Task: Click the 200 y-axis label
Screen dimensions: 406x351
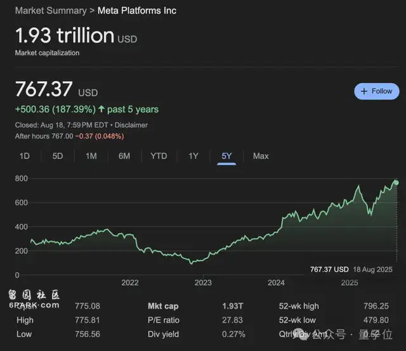Action: tap(21, 251)
